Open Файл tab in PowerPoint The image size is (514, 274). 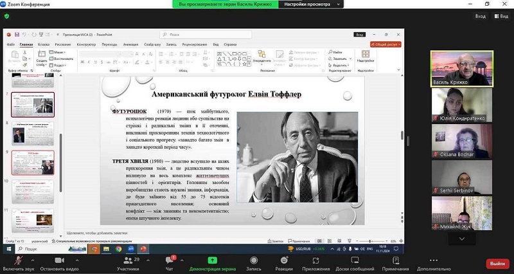(x=11, y=44)
